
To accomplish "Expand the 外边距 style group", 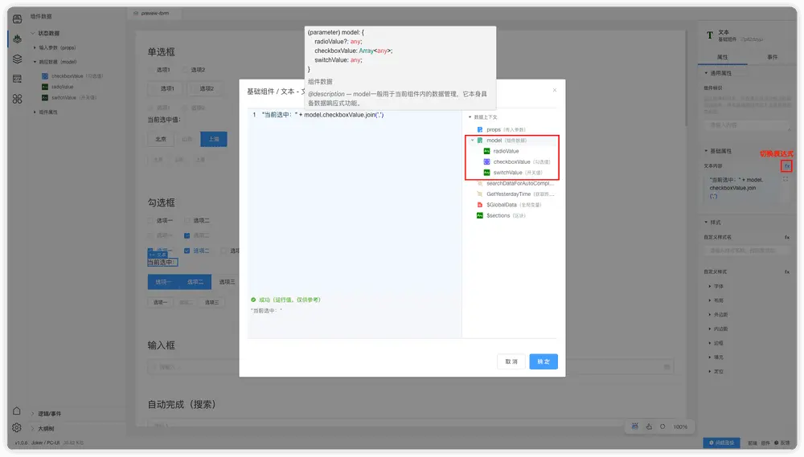I will coord(710,315).
